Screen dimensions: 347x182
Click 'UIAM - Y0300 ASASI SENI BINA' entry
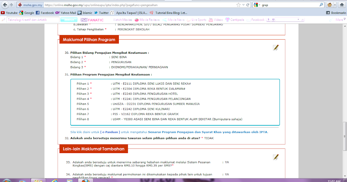(177, 119)
